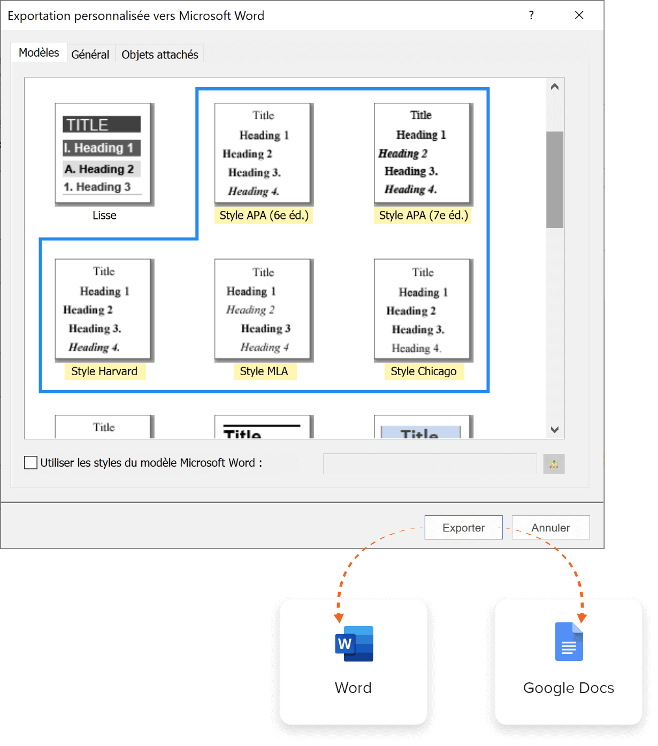Choose the Style APA (7e éd.) template

click(x=423, y=154)
